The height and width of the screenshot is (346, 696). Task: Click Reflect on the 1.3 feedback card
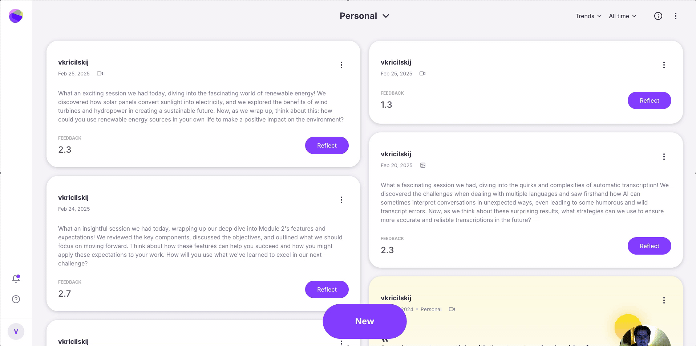point(649,100)
